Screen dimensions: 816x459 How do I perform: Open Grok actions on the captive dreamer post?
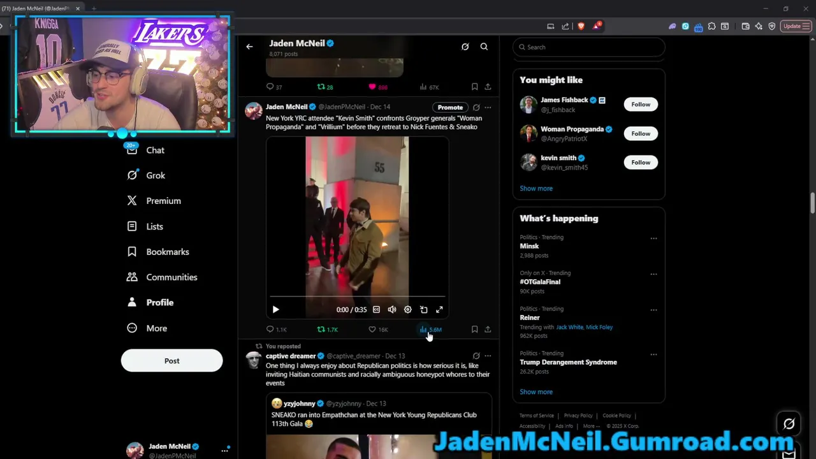click(x=476, y=356)
